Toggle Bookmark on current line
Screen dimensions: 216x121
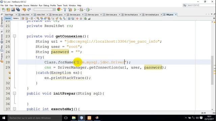click(x=64, y=18)
